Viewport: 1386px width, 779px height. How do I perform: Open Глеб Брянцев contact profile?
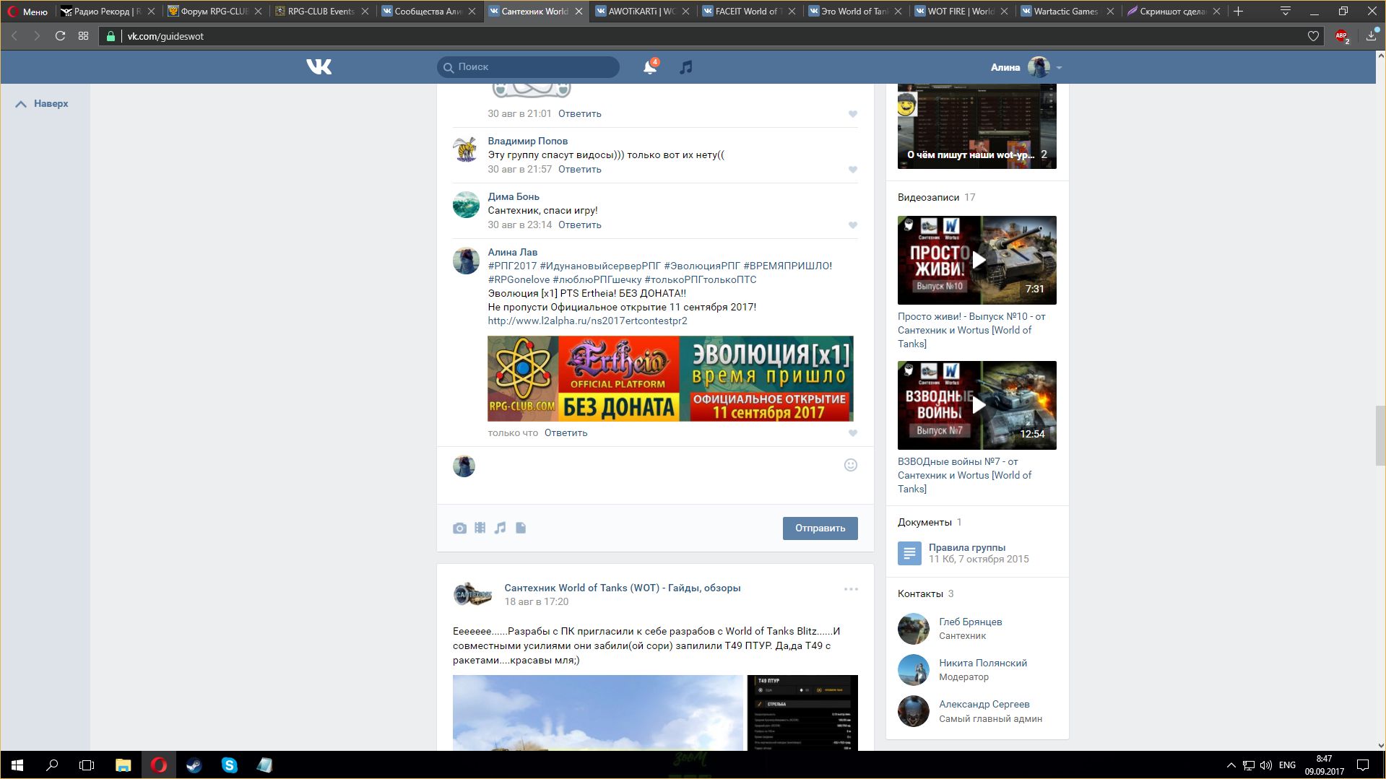pos(970,622)
